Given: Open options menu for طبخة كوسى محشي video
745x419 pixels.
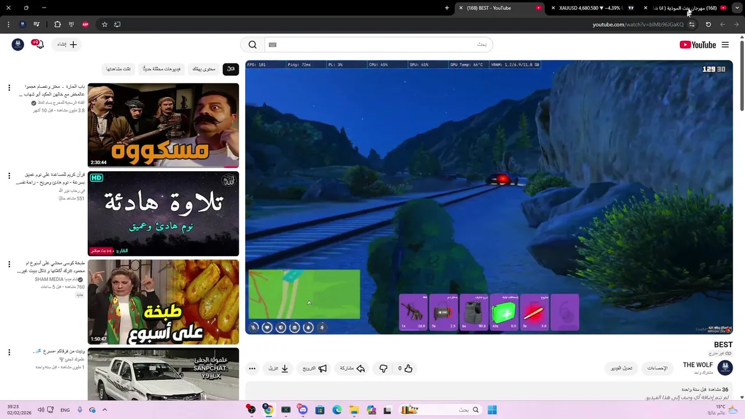Looking at the screenshot, I should coord(9,264).
